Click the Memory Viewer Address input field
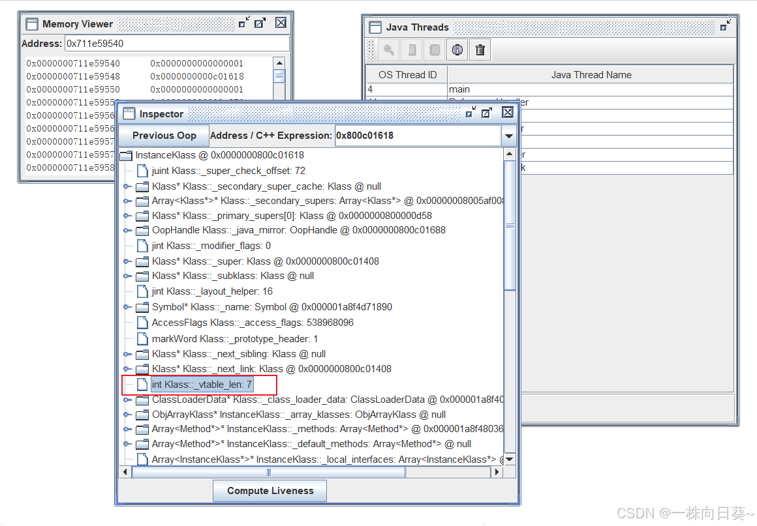This screenshot has height=526, width=757. click(x=177, y=44)
